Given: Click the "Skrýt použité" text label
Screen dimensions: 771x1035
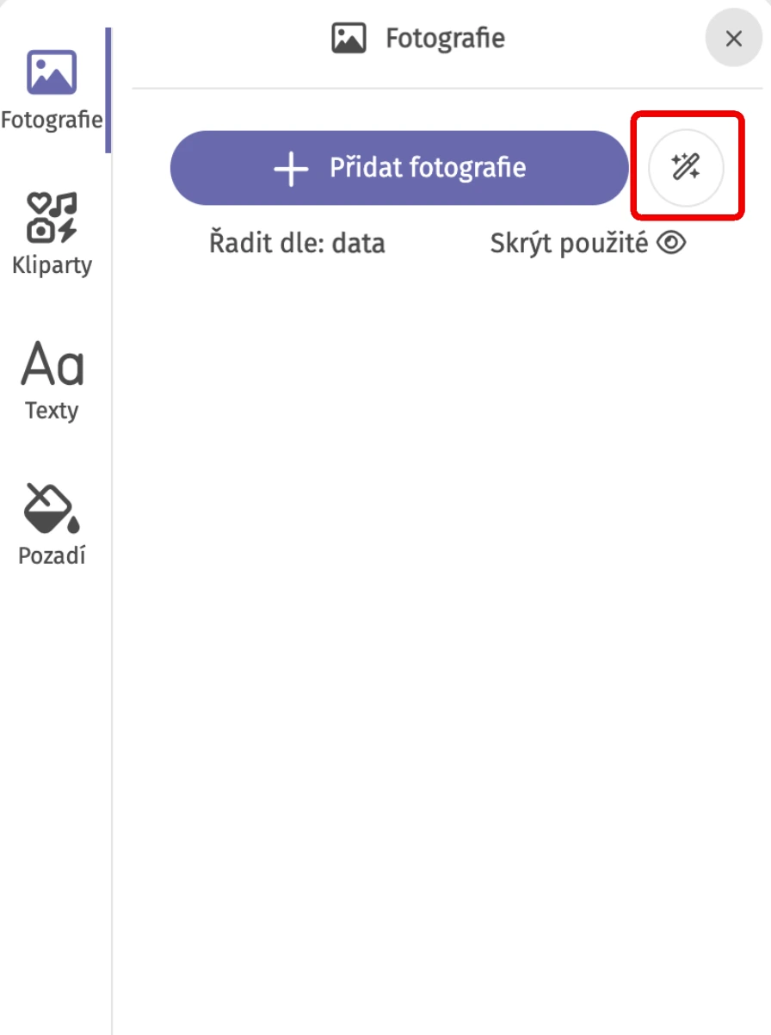Looking at the screenshot, I should click(569, 244).
